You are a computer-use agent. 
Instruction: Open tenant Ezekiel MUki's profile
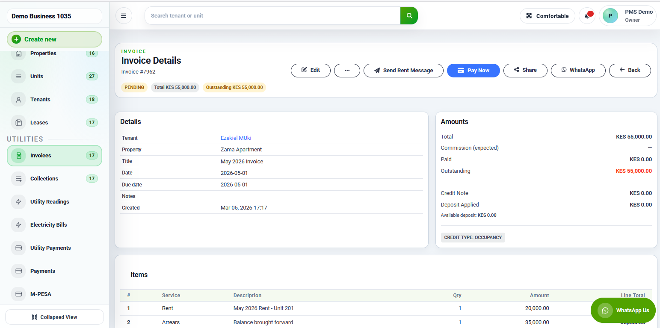coord(236,138)
